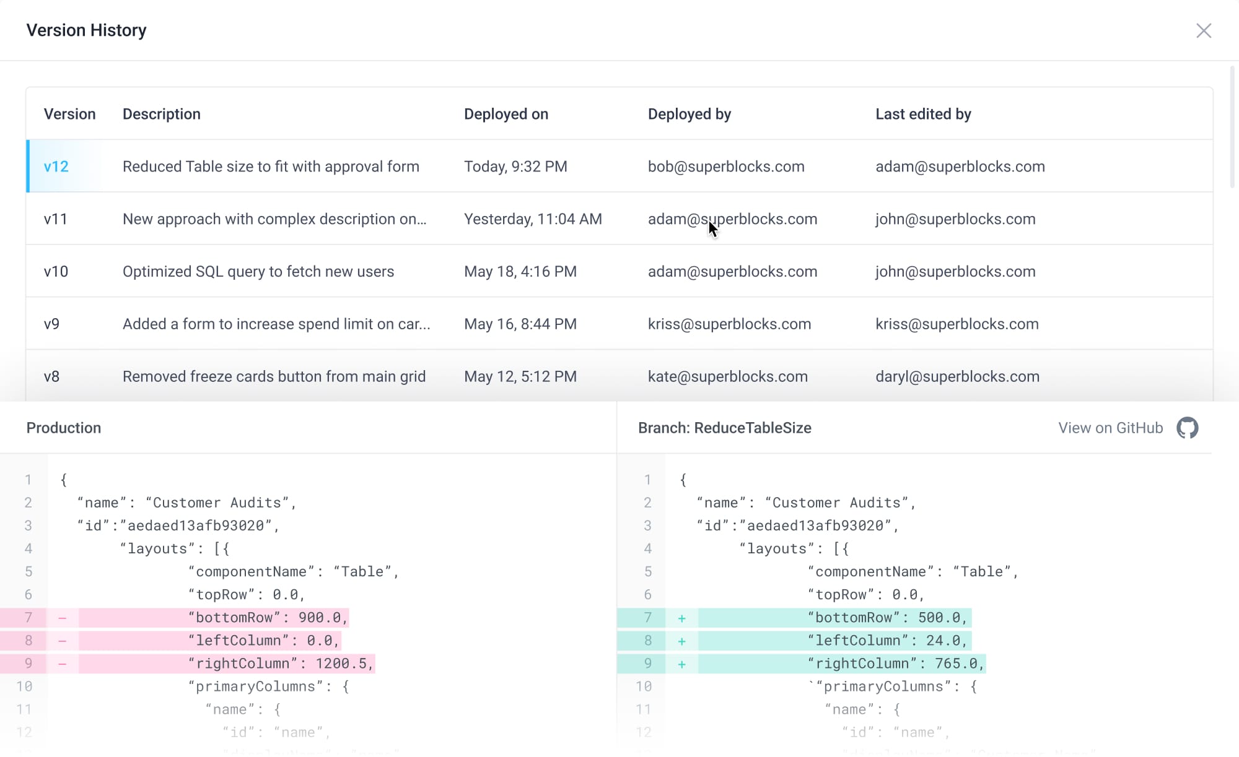Click the Last edited by column header
This screenshot has height=757, width=1239.
pos(923,114)
